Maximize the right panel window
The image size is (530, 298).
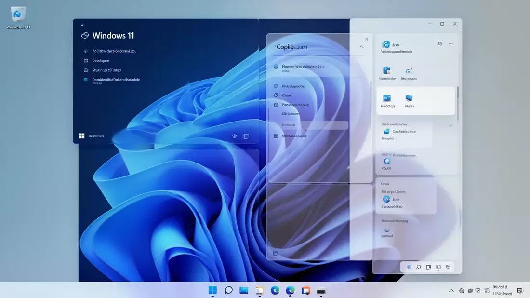point(442,24)
